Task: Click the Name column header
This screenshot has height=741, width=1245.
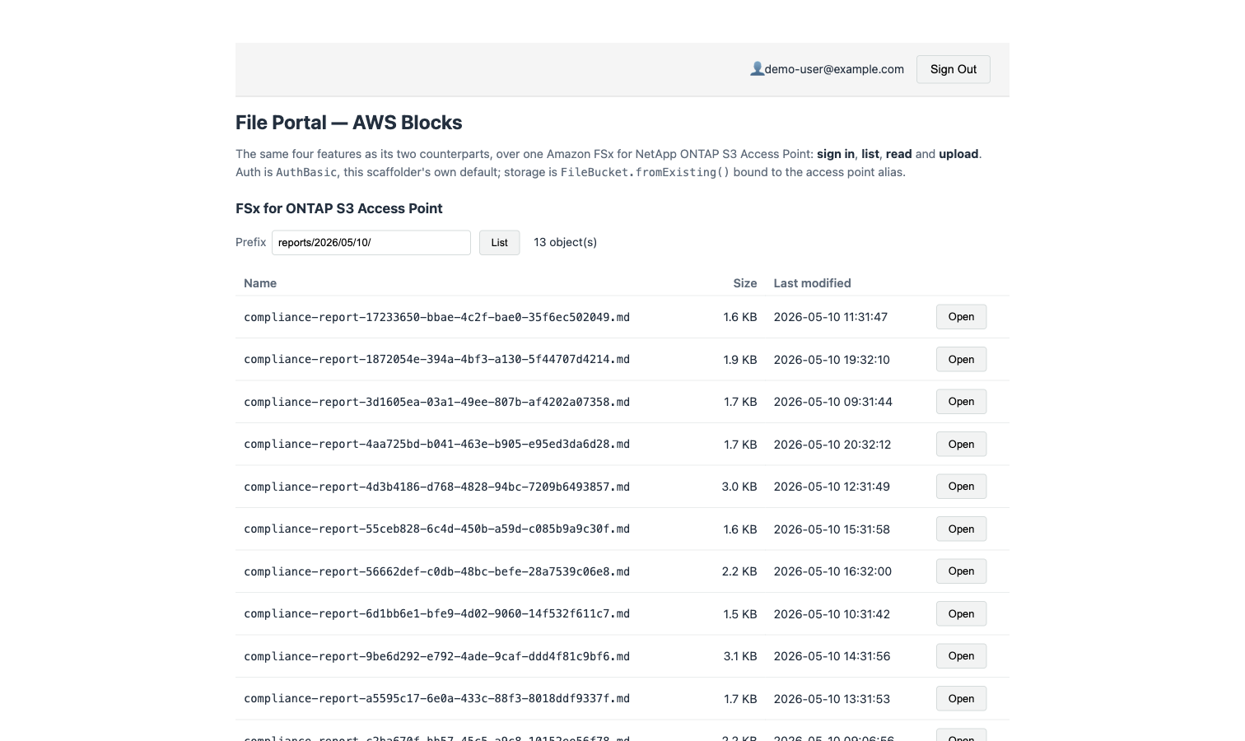Action: (260, 283)
